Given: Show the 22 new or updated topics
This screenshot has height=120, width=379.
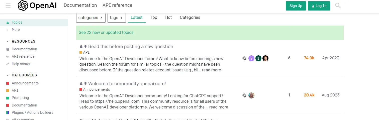Looking at the screenshot, I should pyautogui.click(x=106, y=33).
